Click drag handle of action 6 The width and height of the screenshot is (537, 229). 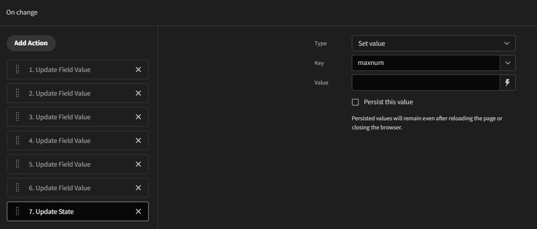(18, 188)
